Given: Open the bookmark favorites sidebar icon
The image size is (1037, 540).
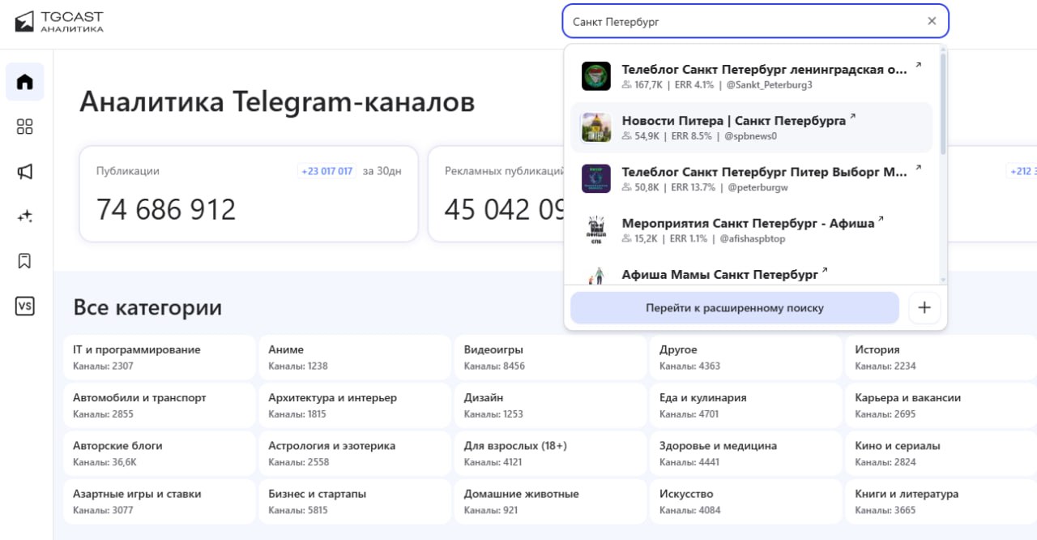Looking at the screenshot, I should point(25,261).
